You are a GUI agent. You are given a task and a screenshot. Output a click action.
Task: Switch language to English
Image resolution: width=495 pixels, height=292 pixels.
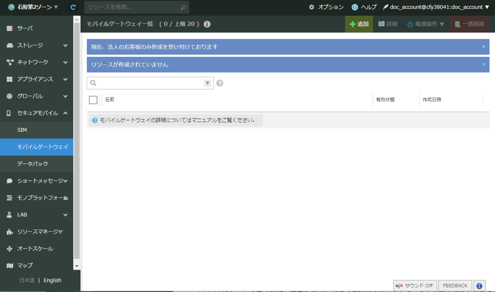pyautogui.click(x=52, y=280)
